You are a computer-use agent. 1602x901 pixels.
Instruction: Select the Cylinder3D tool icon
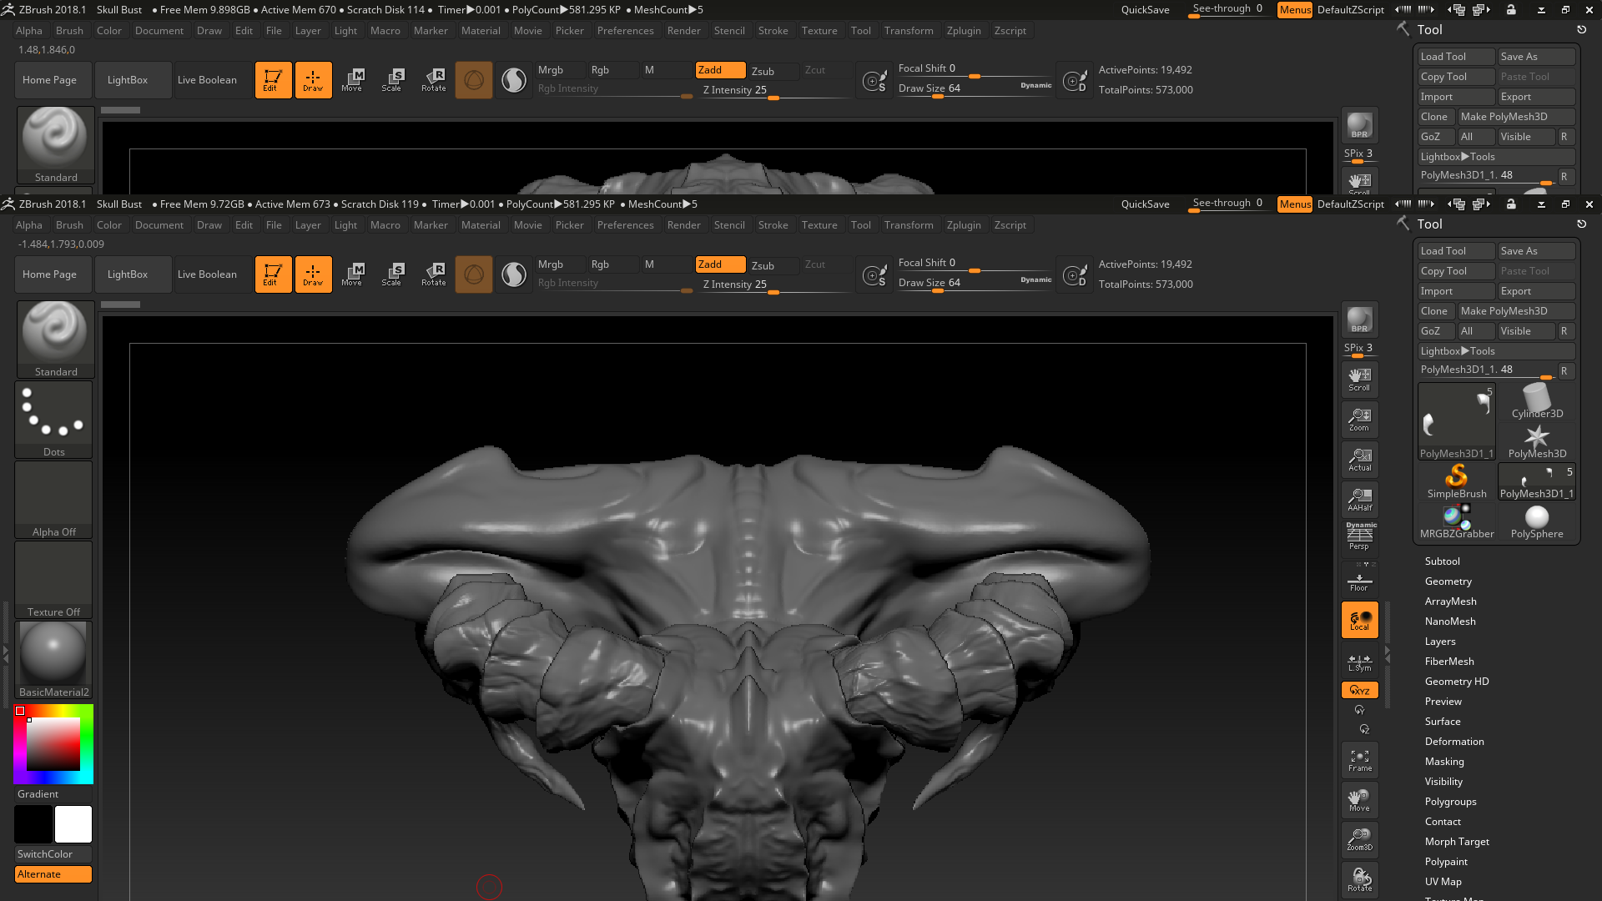(1537, 402)
